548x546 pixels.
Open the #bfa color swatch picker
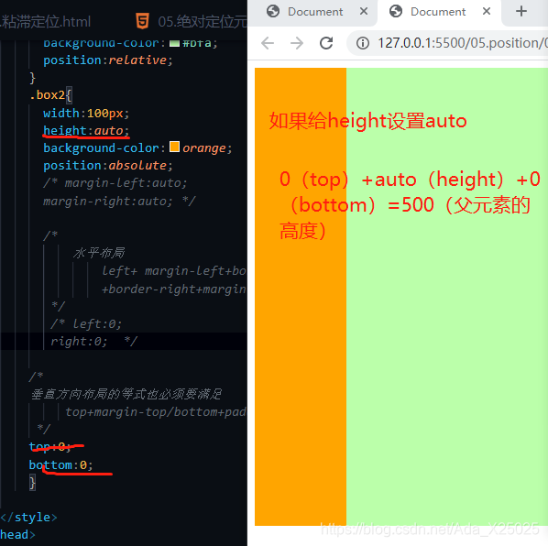(x=174, y=43)
